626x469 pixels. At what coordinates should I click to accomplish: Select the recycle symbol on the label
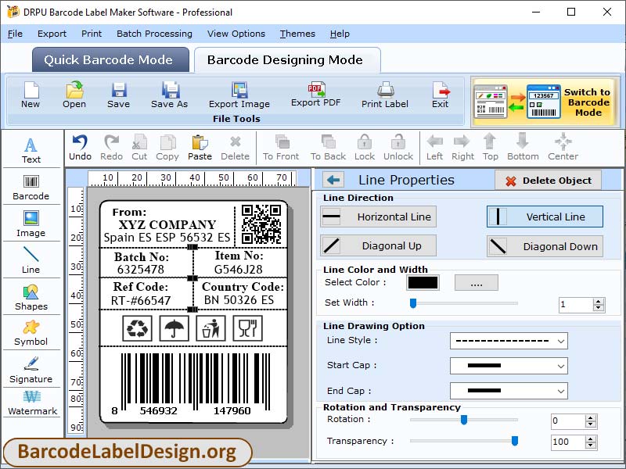click(x=138, y=328)
